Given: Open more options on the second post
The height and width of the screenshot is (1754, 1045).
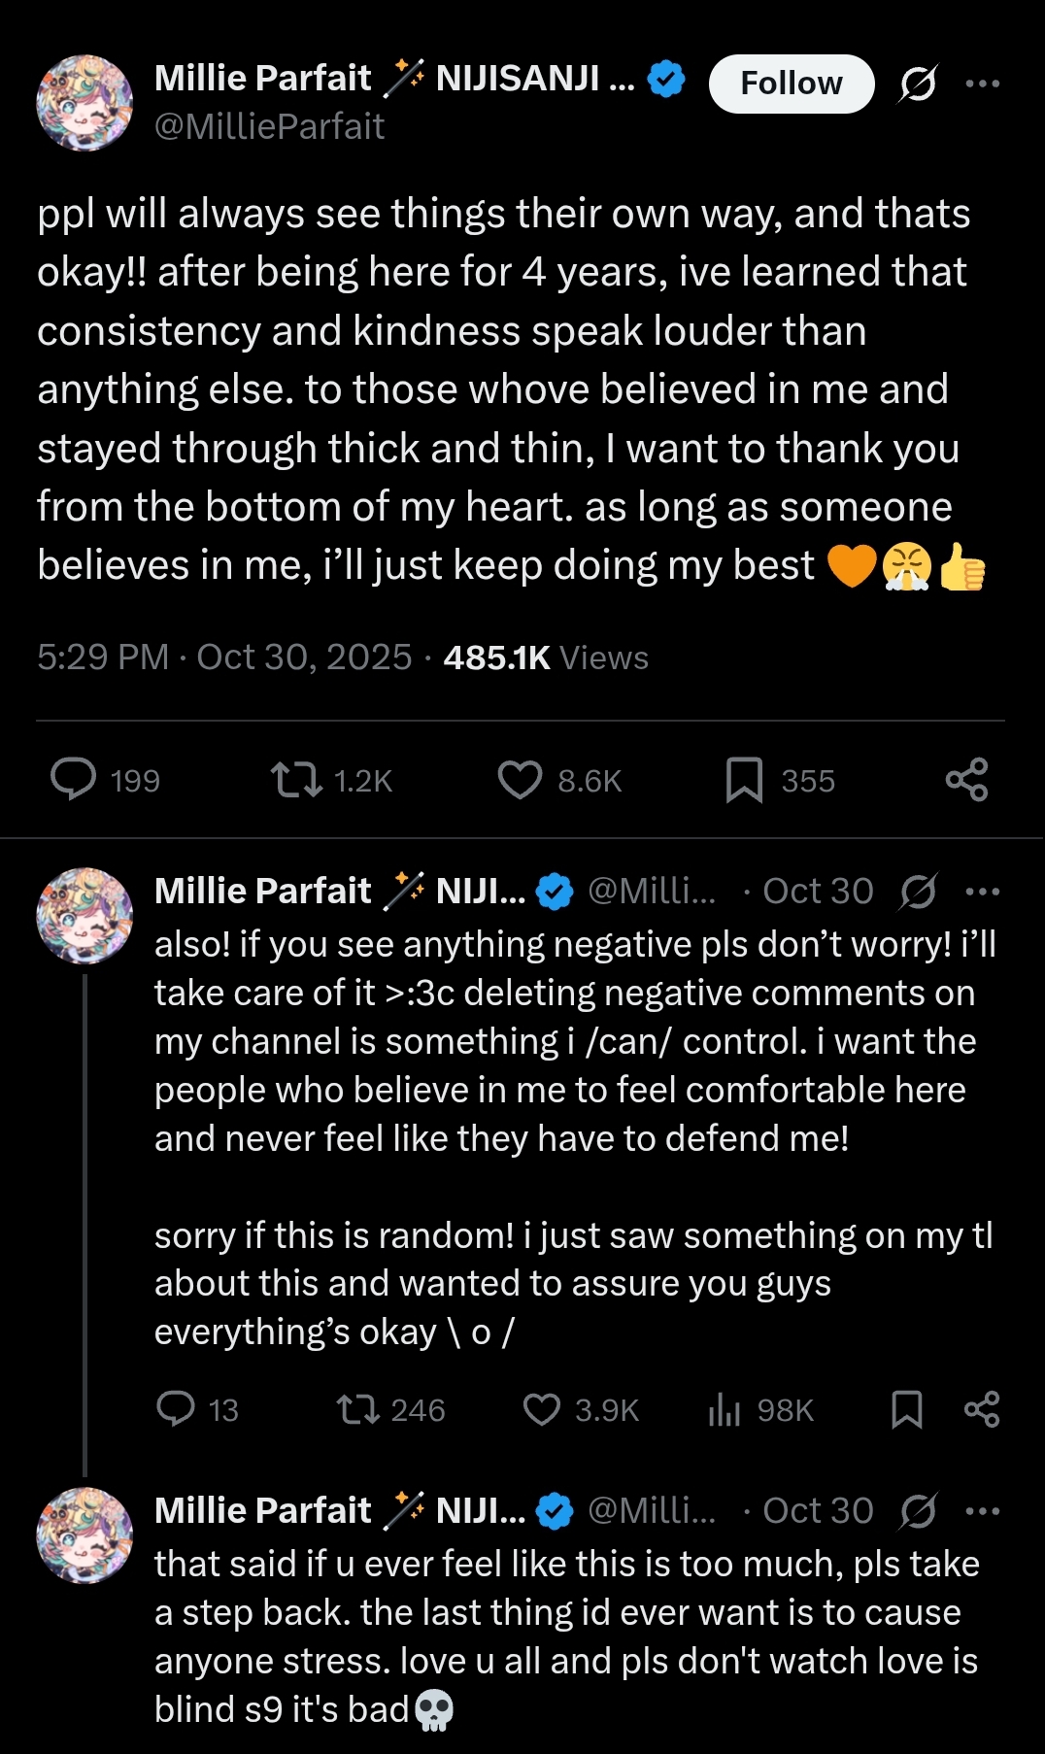Looking at the screenshot, I should click(982, 892).
